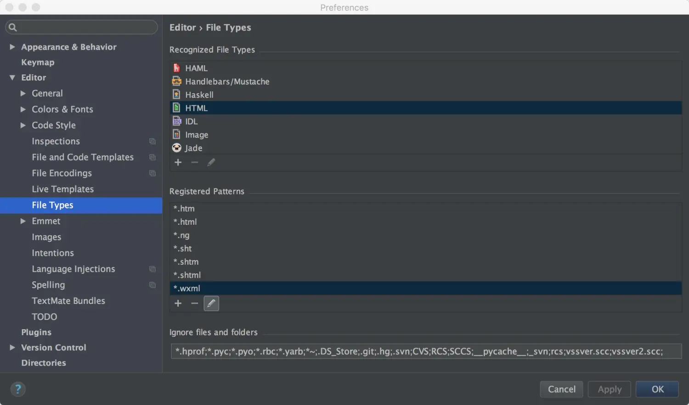Viewport: 689px width, 405px height.
Task: Select the *.wxml pattern
Action: [x=426, y=288]
